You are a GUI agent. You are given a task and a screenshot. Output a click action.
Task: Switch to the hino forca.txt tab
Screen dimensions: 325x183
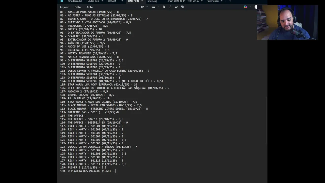75,1
